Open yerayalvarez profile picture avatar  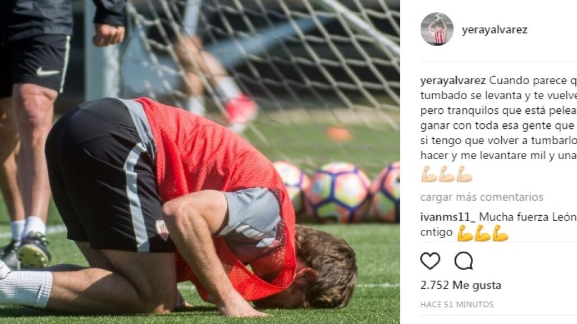pyautogui.click(x=437, y=29)
